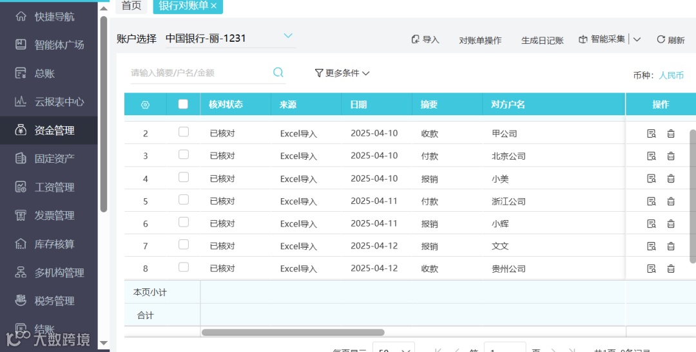
Task: Check the box for row 3
Action: pos(183,154)
